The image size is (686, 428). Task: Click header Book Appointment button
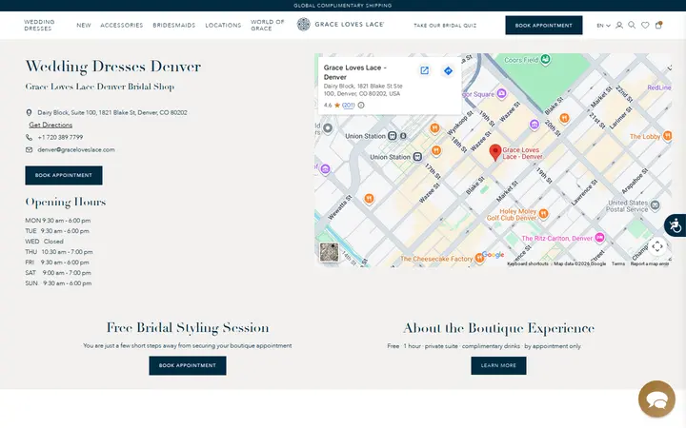pos(543,26)
